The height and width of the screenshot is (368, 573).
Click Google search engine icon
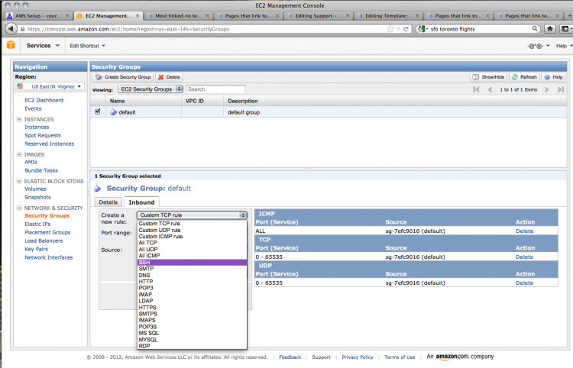click(x=421, y=29)
